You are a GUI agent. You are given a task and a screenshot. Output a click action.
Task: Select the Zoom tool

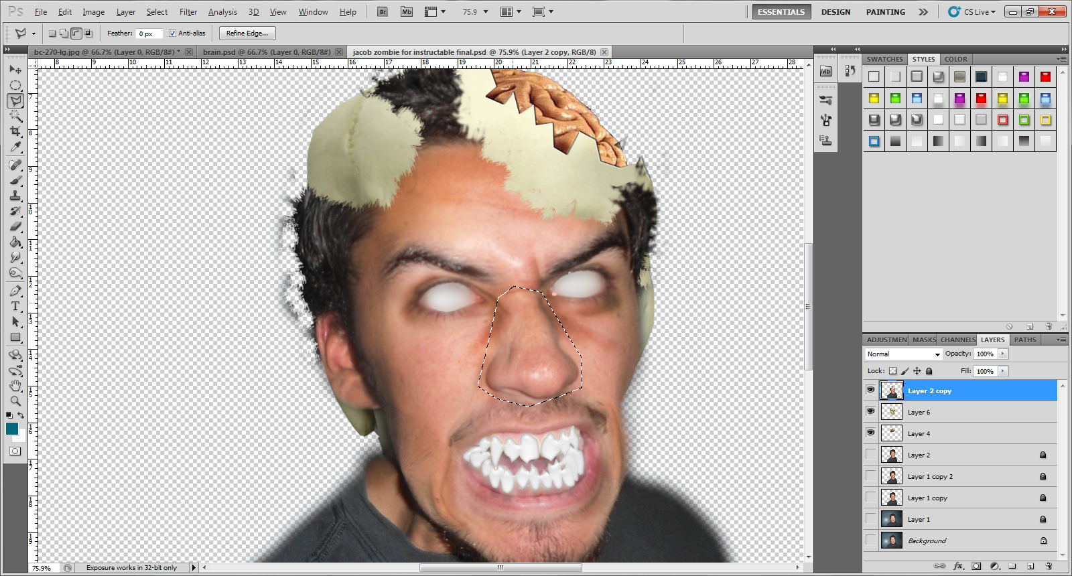15,401
